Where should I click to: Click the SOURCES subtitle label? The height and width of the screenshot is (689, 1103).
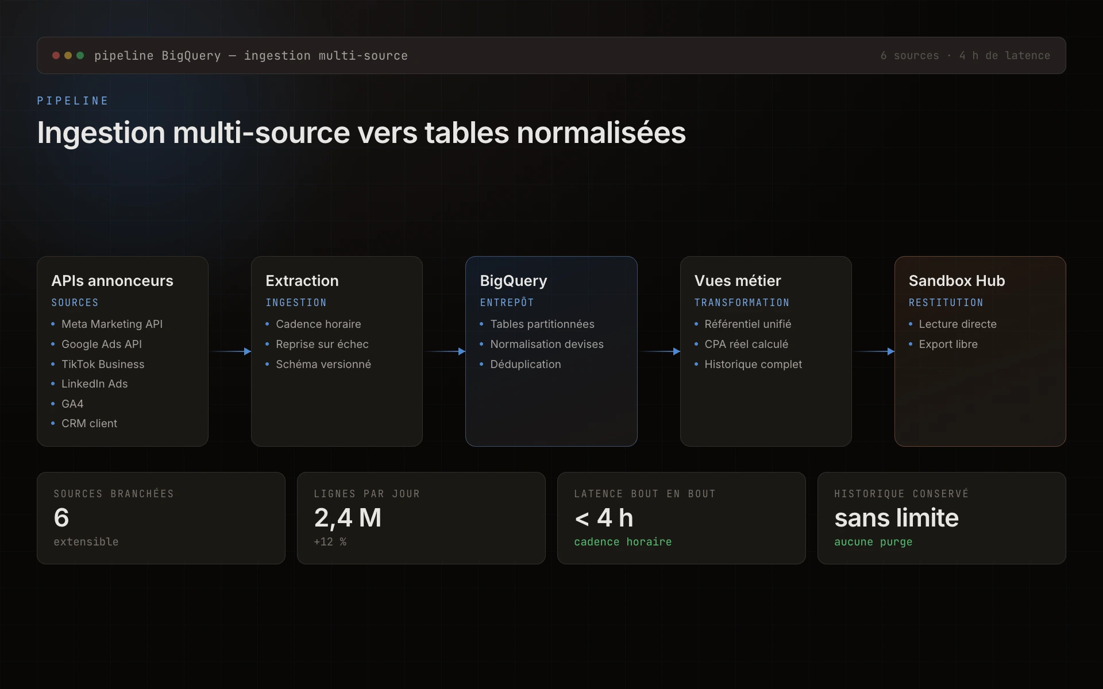click(x=75, y=303)
